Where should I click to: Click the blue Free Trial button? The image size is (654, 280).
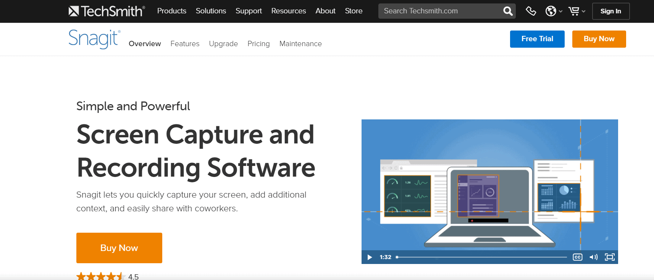537,39
